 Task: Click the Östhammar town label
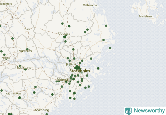pos(90,5)
